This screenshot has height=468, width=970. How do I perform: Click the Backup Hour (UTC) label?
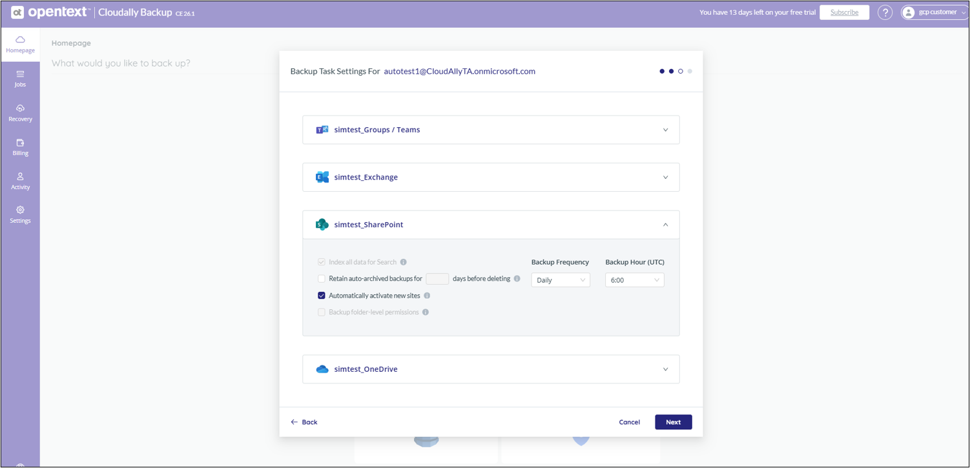point(635,262)
